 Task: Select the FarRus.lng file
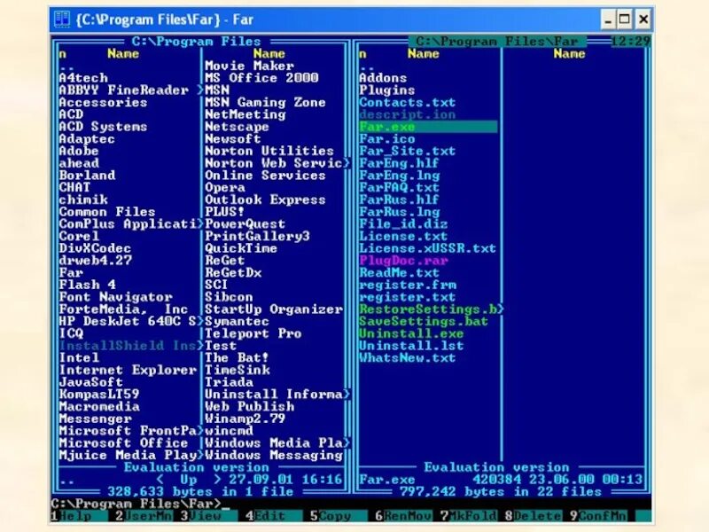tap(400, 212)
